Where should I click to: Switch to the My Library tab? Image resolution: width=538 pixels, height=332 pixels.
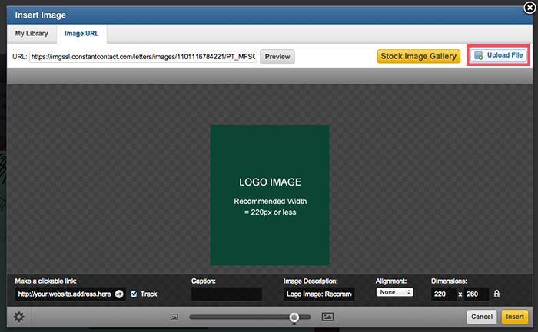pos(32,34)
